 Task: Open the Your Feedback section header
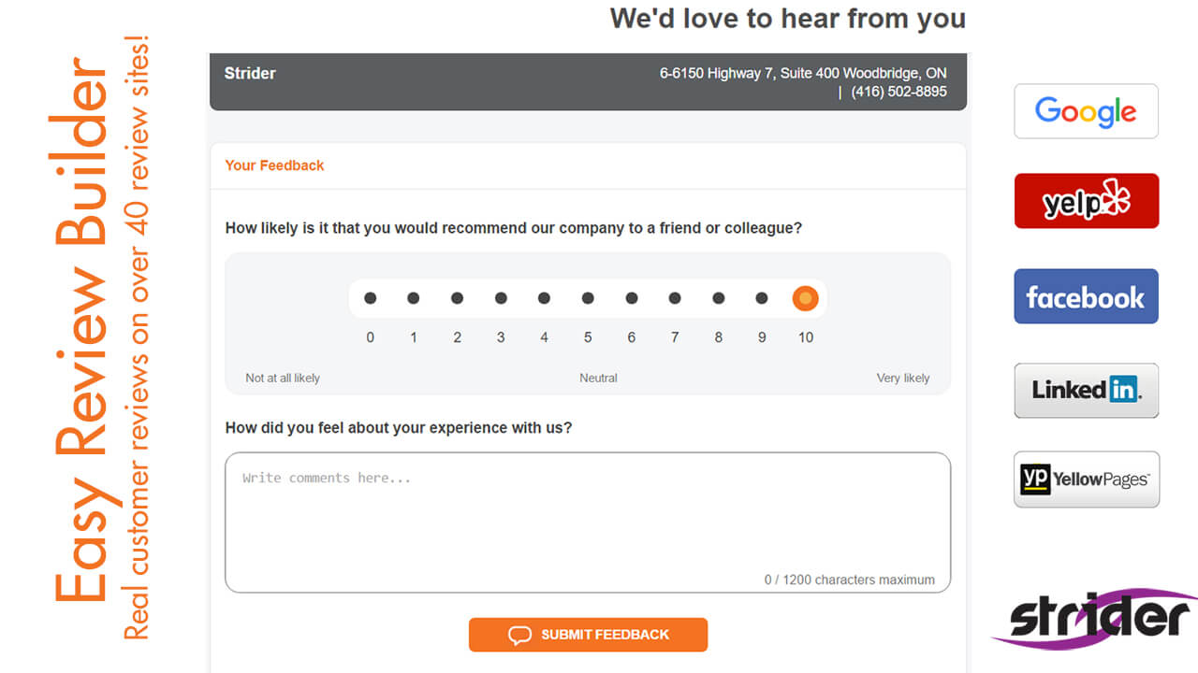coord(274,165)
